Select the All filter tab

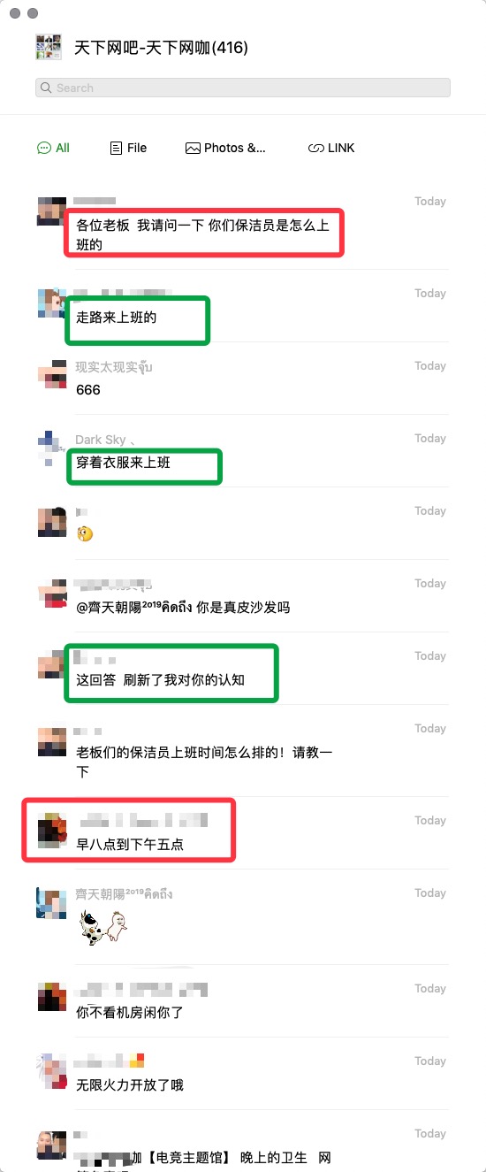tap(53, 148)
